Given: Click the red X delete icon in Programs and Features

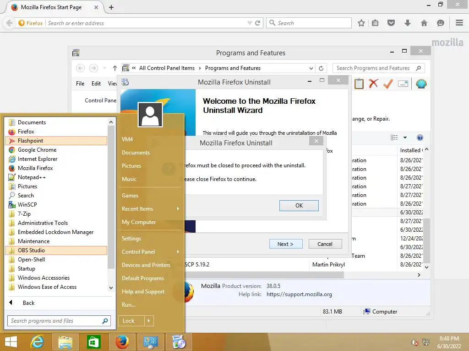Looking at the screenshot, I should coord(373,84).
